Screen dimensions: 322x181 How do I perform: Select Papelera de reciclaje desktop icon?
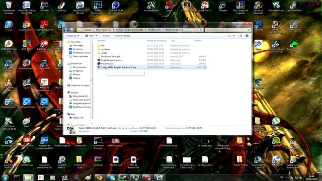pyautogui.click(x=9, y=8)
